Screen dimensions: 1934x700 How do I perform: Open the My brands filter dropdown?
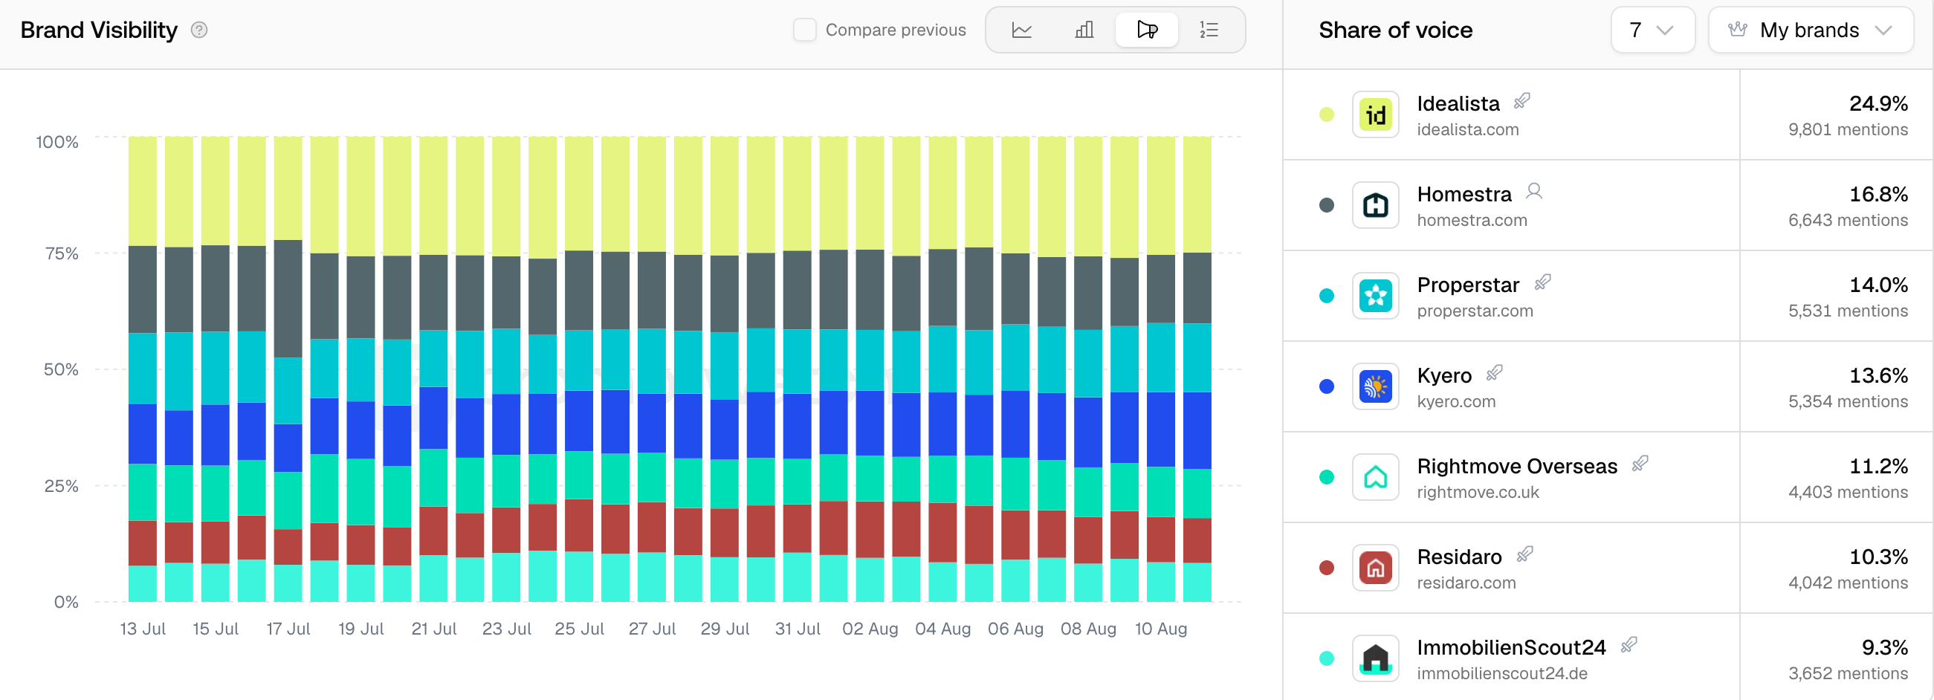1810,30
